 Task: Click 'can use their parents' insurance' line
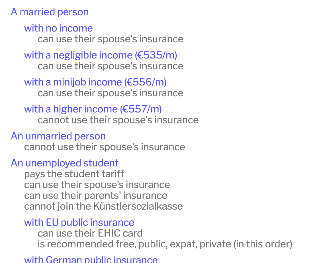click(96, 195)
